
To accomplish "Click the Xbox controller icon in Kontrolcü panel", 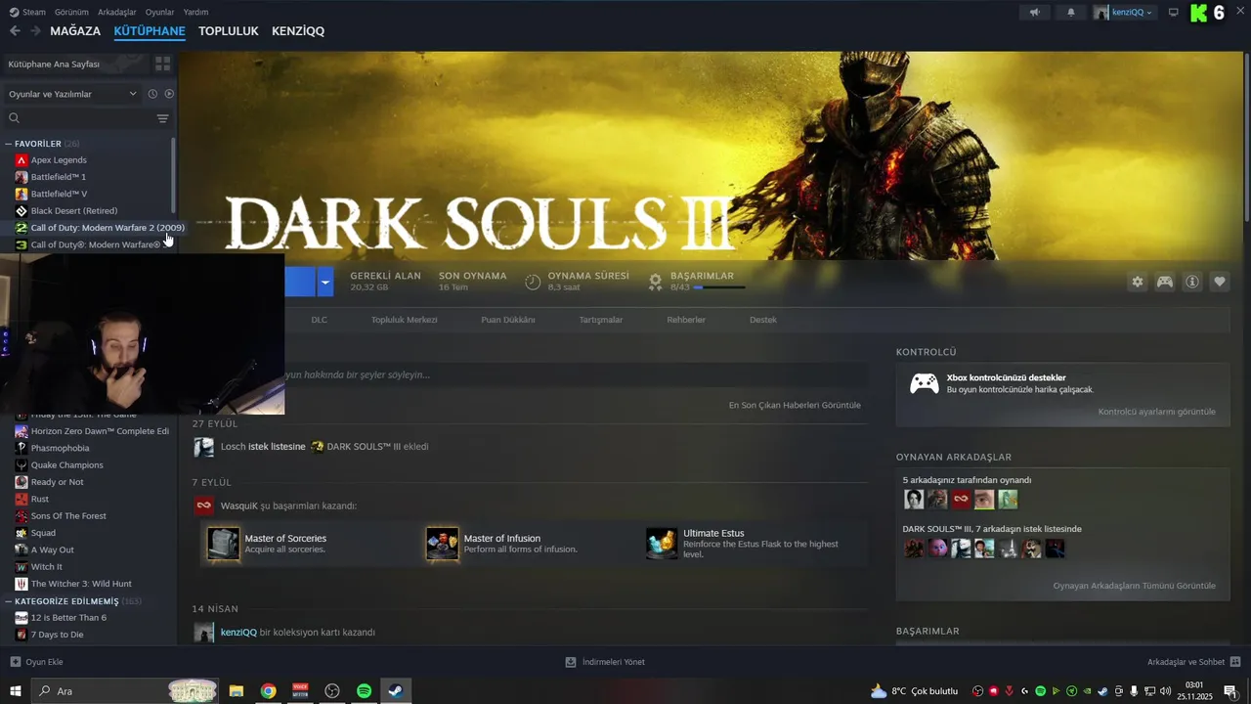I will [x=925, y=383].
